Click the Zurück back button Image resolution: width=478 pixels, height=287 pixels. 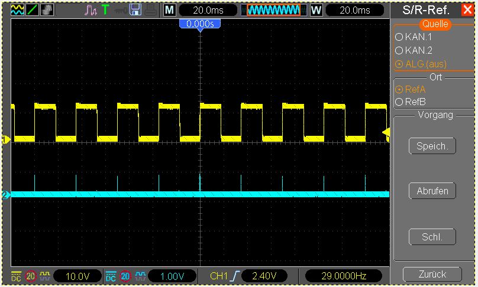tap(432, 274)
